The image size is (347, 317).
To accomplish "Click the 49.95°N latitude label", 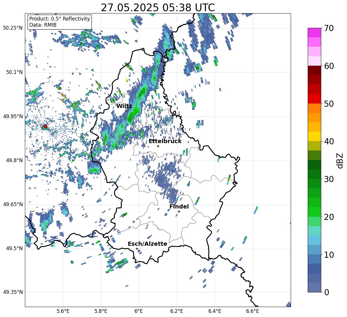I will click(x=13, y=116).
